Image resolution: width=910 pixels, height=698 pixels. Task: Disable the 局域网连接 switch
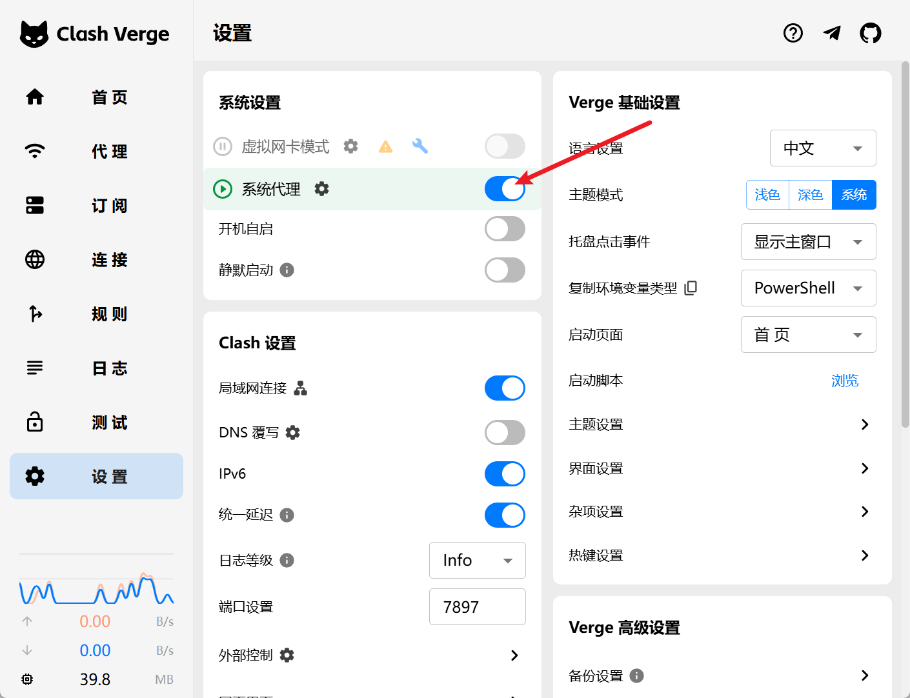505,388
